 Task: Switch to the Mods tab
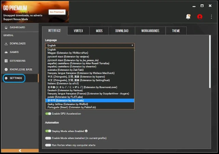pos(99,31)
